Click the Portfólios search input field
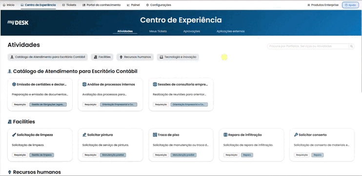The height and width of the screenshot is (176, 362). [308, 46]
